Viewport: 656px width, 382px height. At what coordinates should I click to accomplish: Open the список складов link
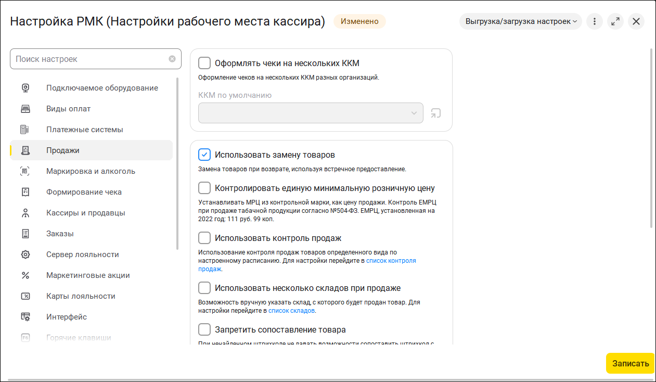click(291, 311)
